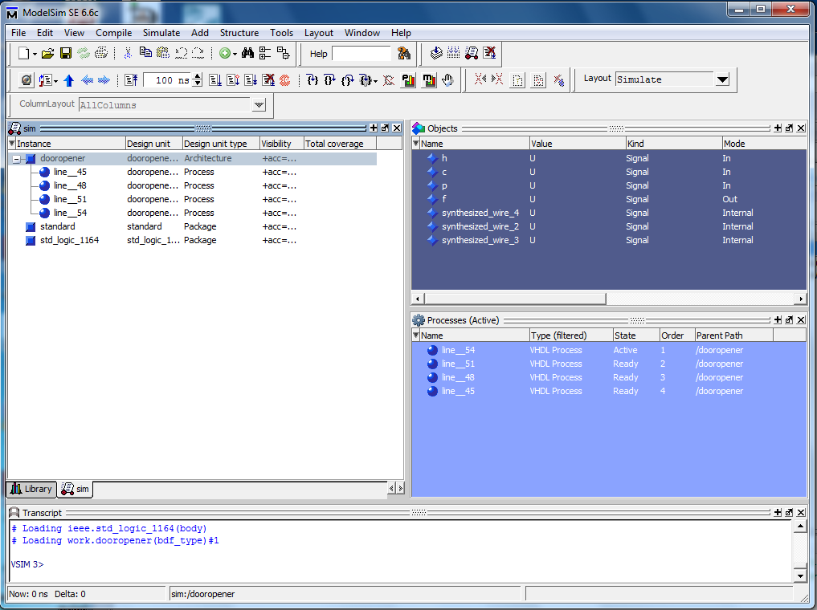
Task: Click the Step out icon
Action: (348, 80)
